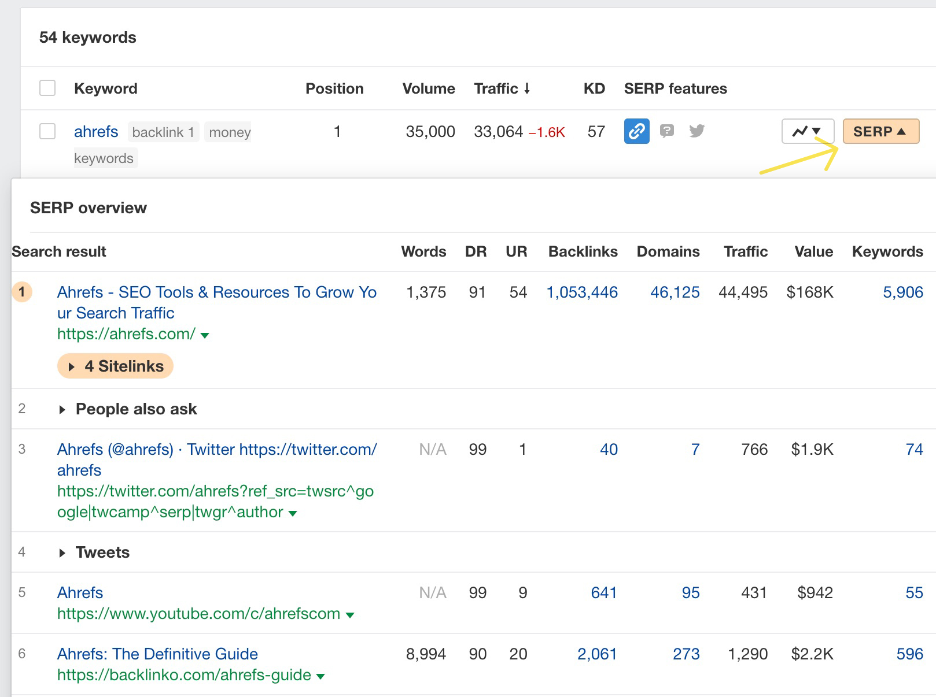Expand the 4 Sitelinks section

click(115, 366)
